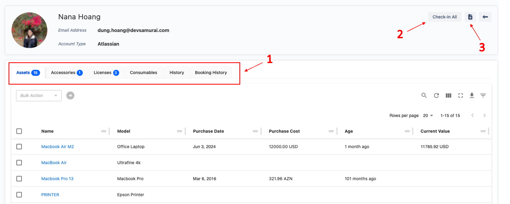Click Nana Hoang's profile photo
This screenshot has width=510, height=204.
click(x=29, y=30)
